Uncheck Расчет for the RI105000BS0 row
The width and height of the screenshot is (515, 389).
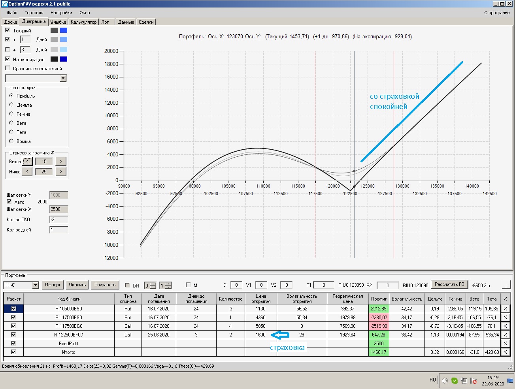(13, 308)
